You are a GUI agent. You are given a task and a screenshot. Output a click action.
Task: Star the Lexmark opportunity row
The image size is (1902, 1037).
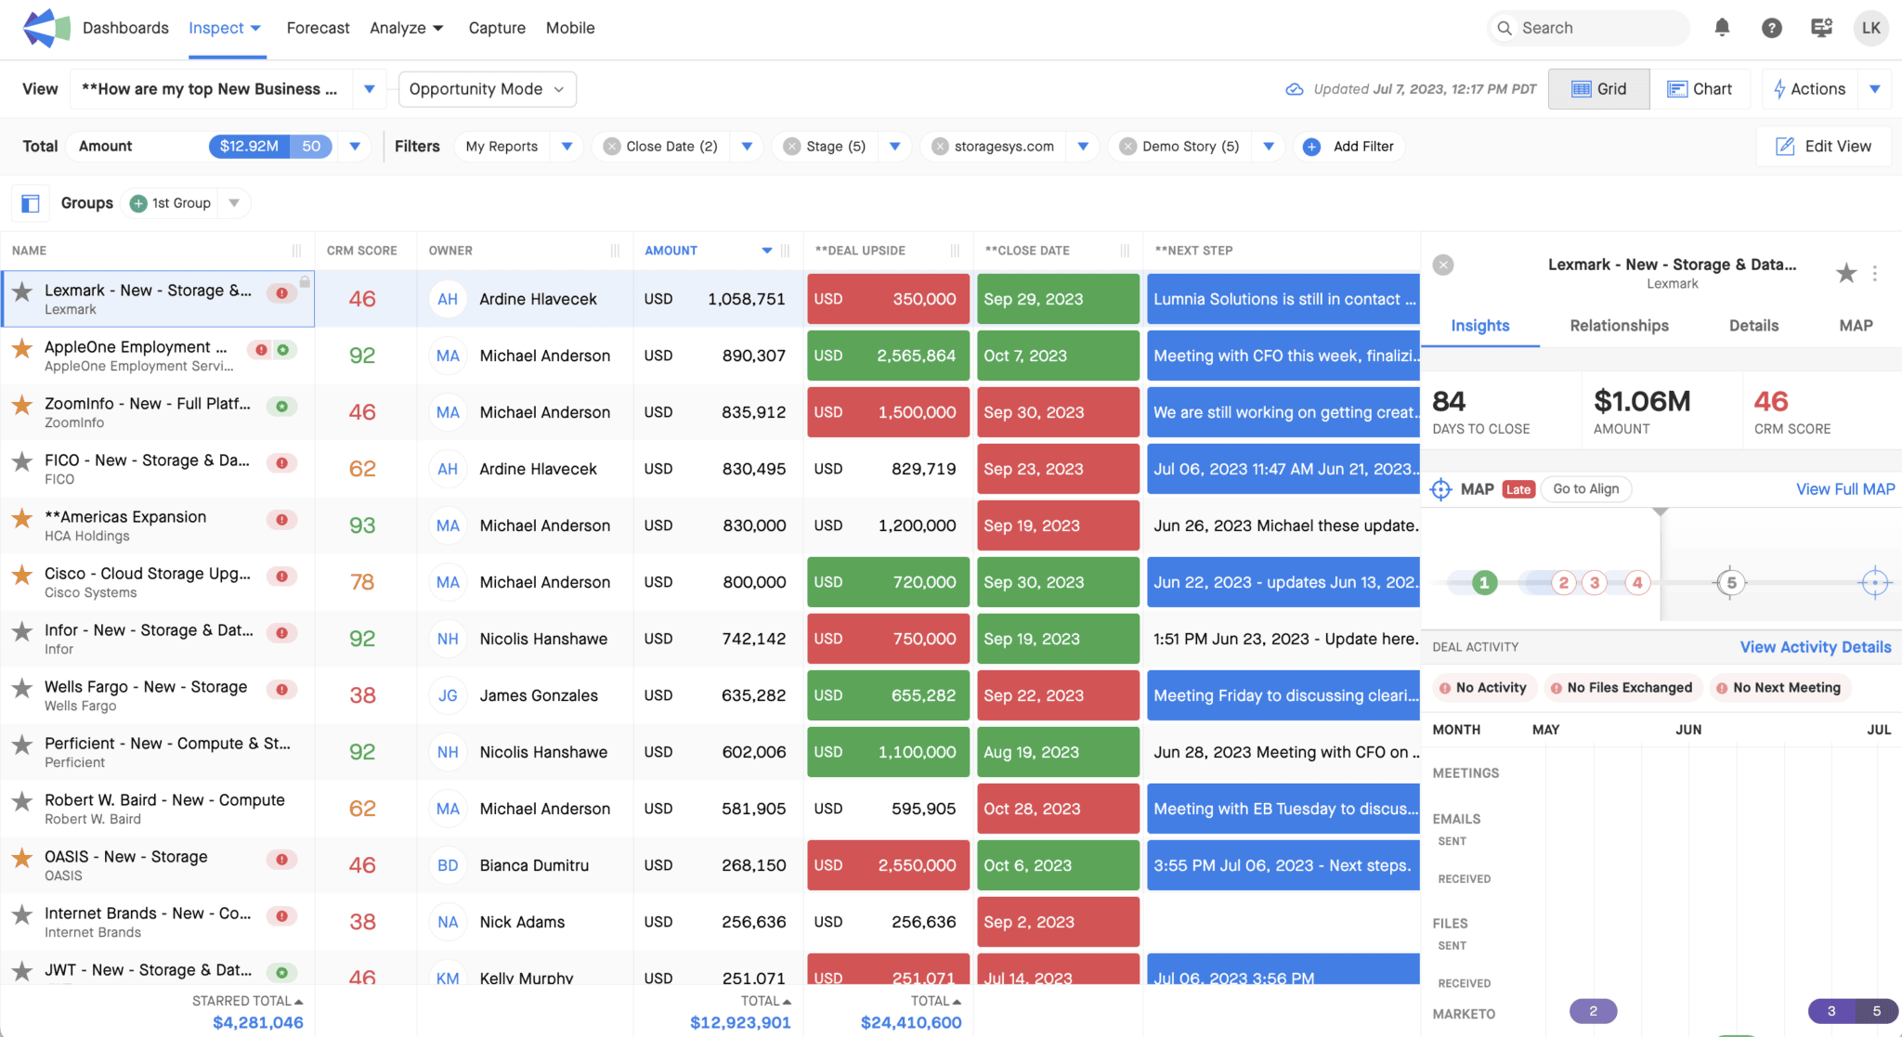point(22,292)
